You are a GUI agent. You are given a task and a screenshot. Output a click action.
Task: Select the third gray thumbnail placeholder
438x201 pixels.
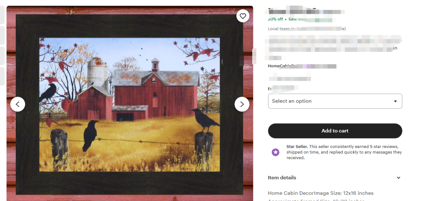[2, 56]
